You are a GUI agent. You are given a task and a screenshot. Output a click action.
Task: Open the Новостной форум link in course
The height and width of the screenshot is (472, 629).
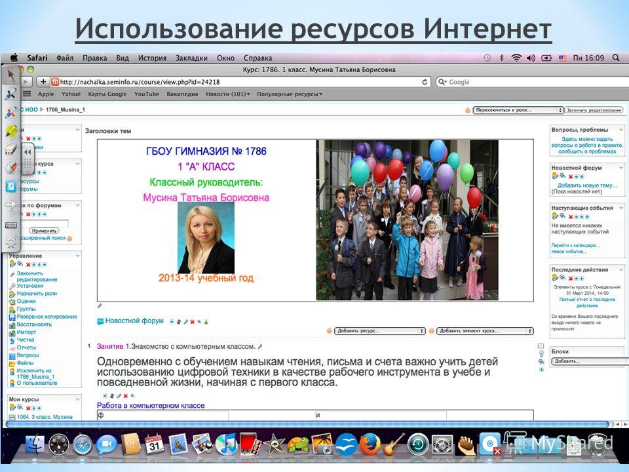(x=134, y=321)
